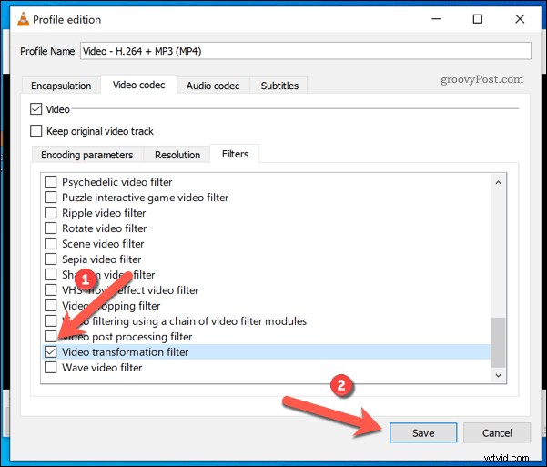This screenshot has width=547, height=467.
Task: Click the Profile Name text field
Action: 306,51
